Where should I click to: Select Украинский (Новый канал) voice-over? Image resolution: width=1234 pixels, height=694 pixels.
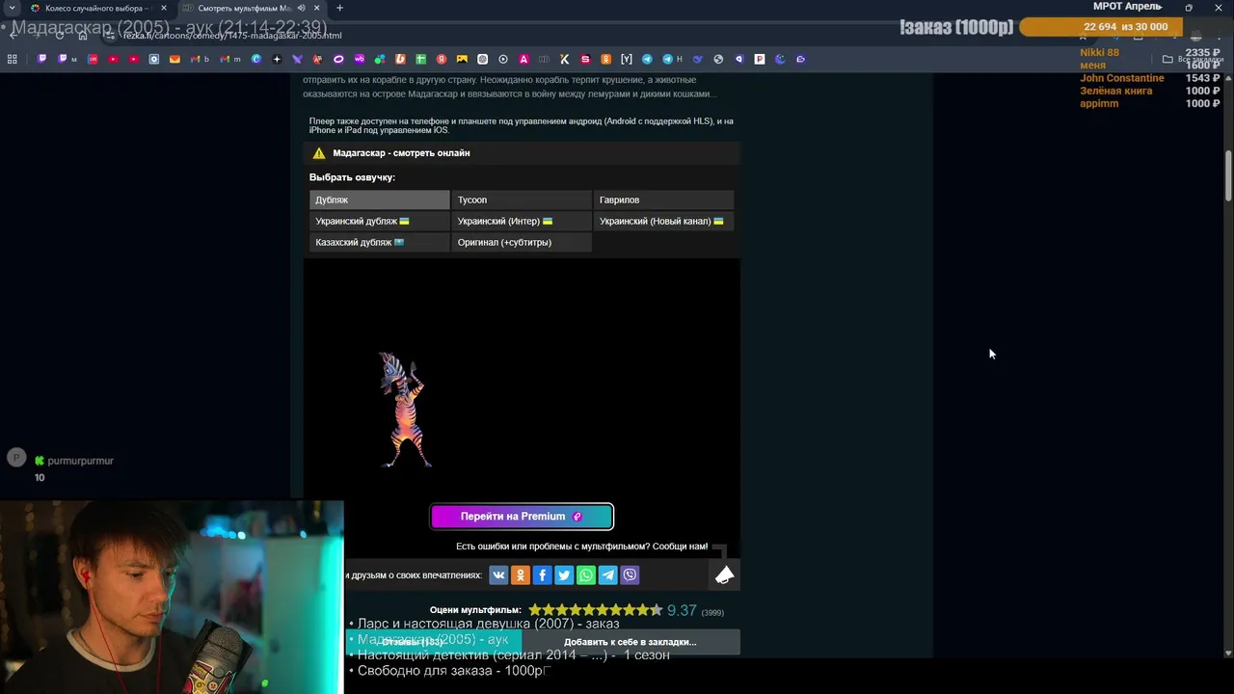[x=663, y=221]
